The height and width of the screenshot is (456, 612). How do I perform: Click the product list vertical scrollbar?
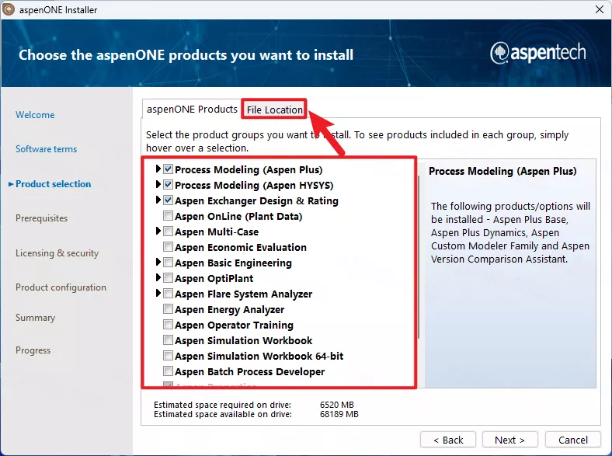point(419,256)
